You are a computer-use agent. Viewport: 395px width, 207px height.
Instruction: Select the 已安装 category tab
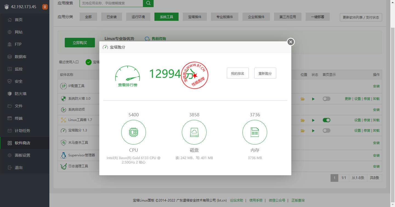tap(112, 17)
